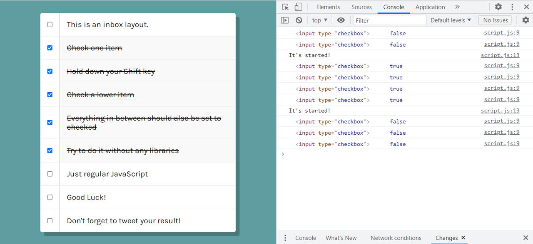Select the Changes drawer tab
This screenshot has height=244, width=533.
pos(446,238)
